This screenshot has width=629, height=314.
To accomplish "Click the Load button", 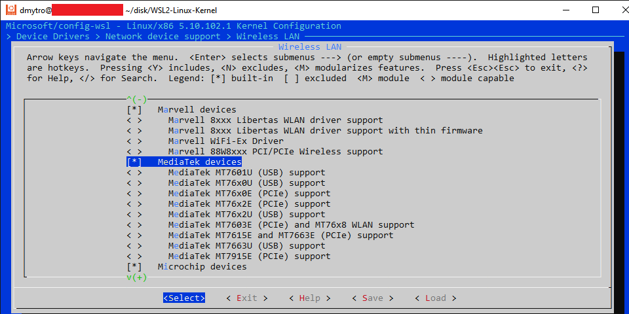I will (x=436, y=298).
